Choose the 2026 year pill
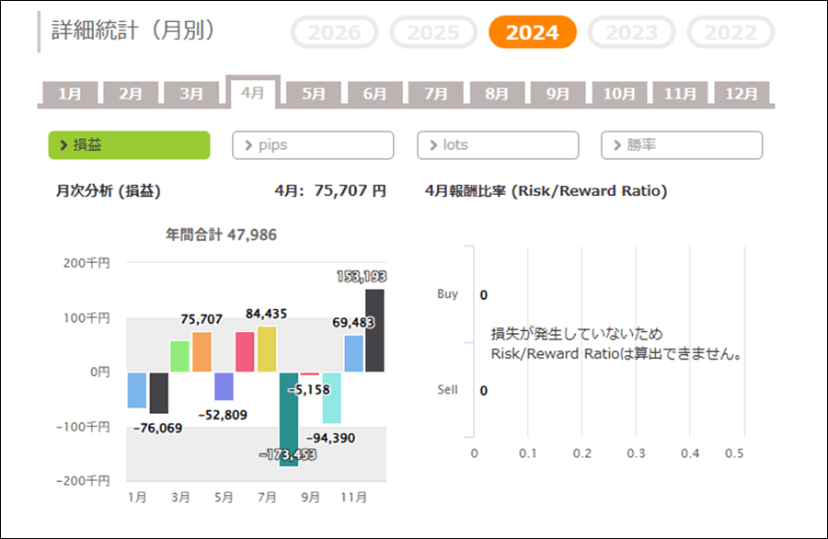The height and width of the screenshot is (539, 828). (x=334, y=32)
